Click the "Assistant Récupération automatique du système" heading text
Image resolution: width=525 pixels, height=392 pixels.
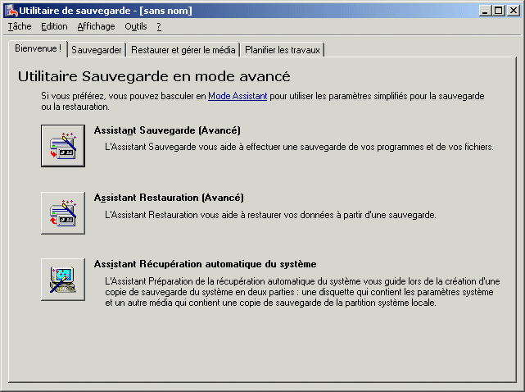click(x=205, y=264)
